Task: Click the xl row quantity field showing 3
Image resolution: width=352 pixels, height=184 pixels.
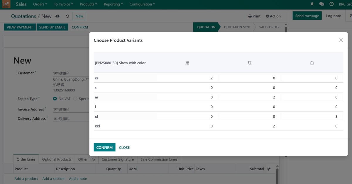Action: pos(312,116)
